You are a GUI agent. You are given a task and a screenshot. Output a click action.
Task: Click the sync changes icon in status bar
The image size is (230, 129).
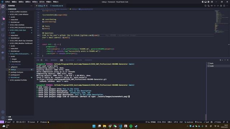(x=14, y=122)
